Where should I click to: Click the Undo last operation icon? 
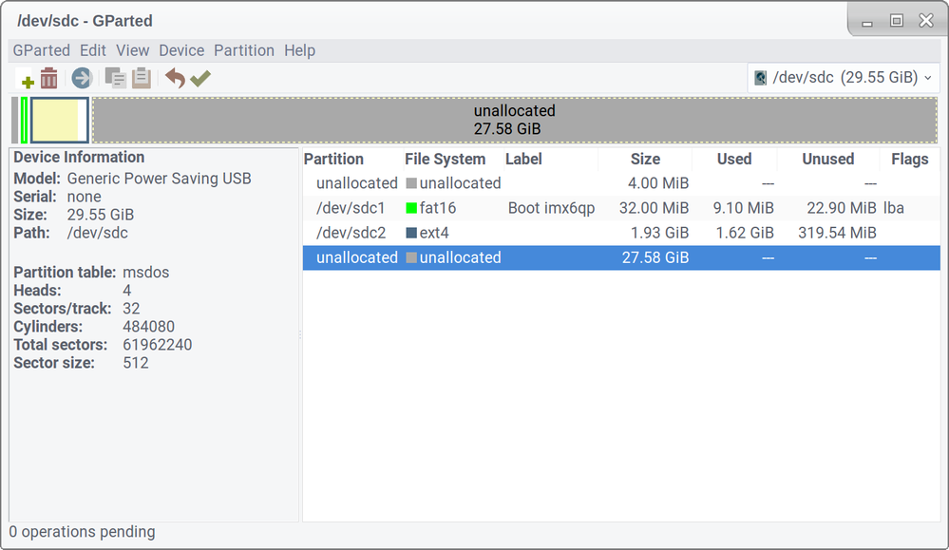(x=175, y=78)
